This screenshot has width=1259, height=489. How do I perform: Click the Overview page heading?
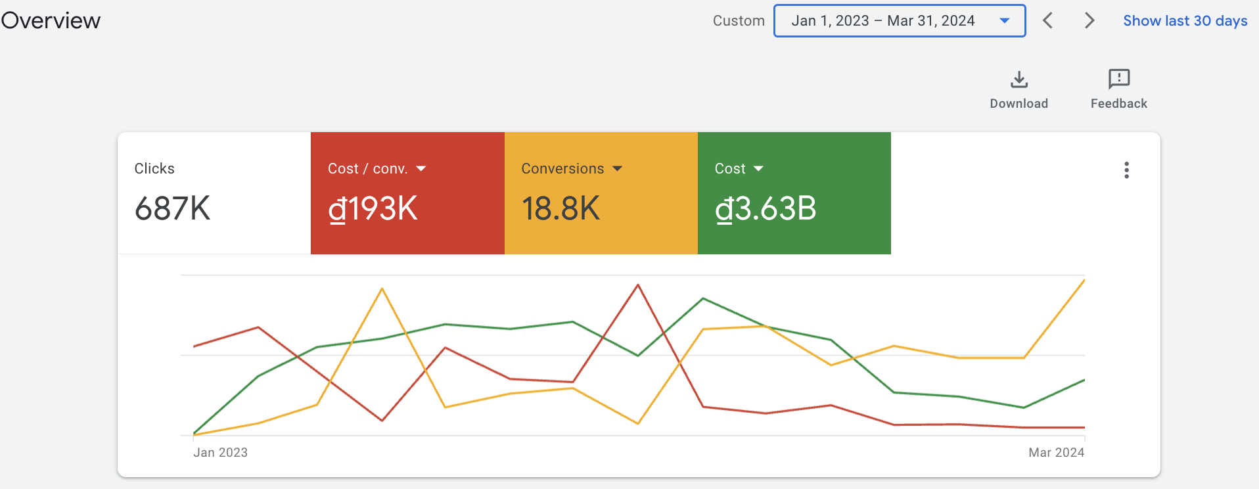51,20
